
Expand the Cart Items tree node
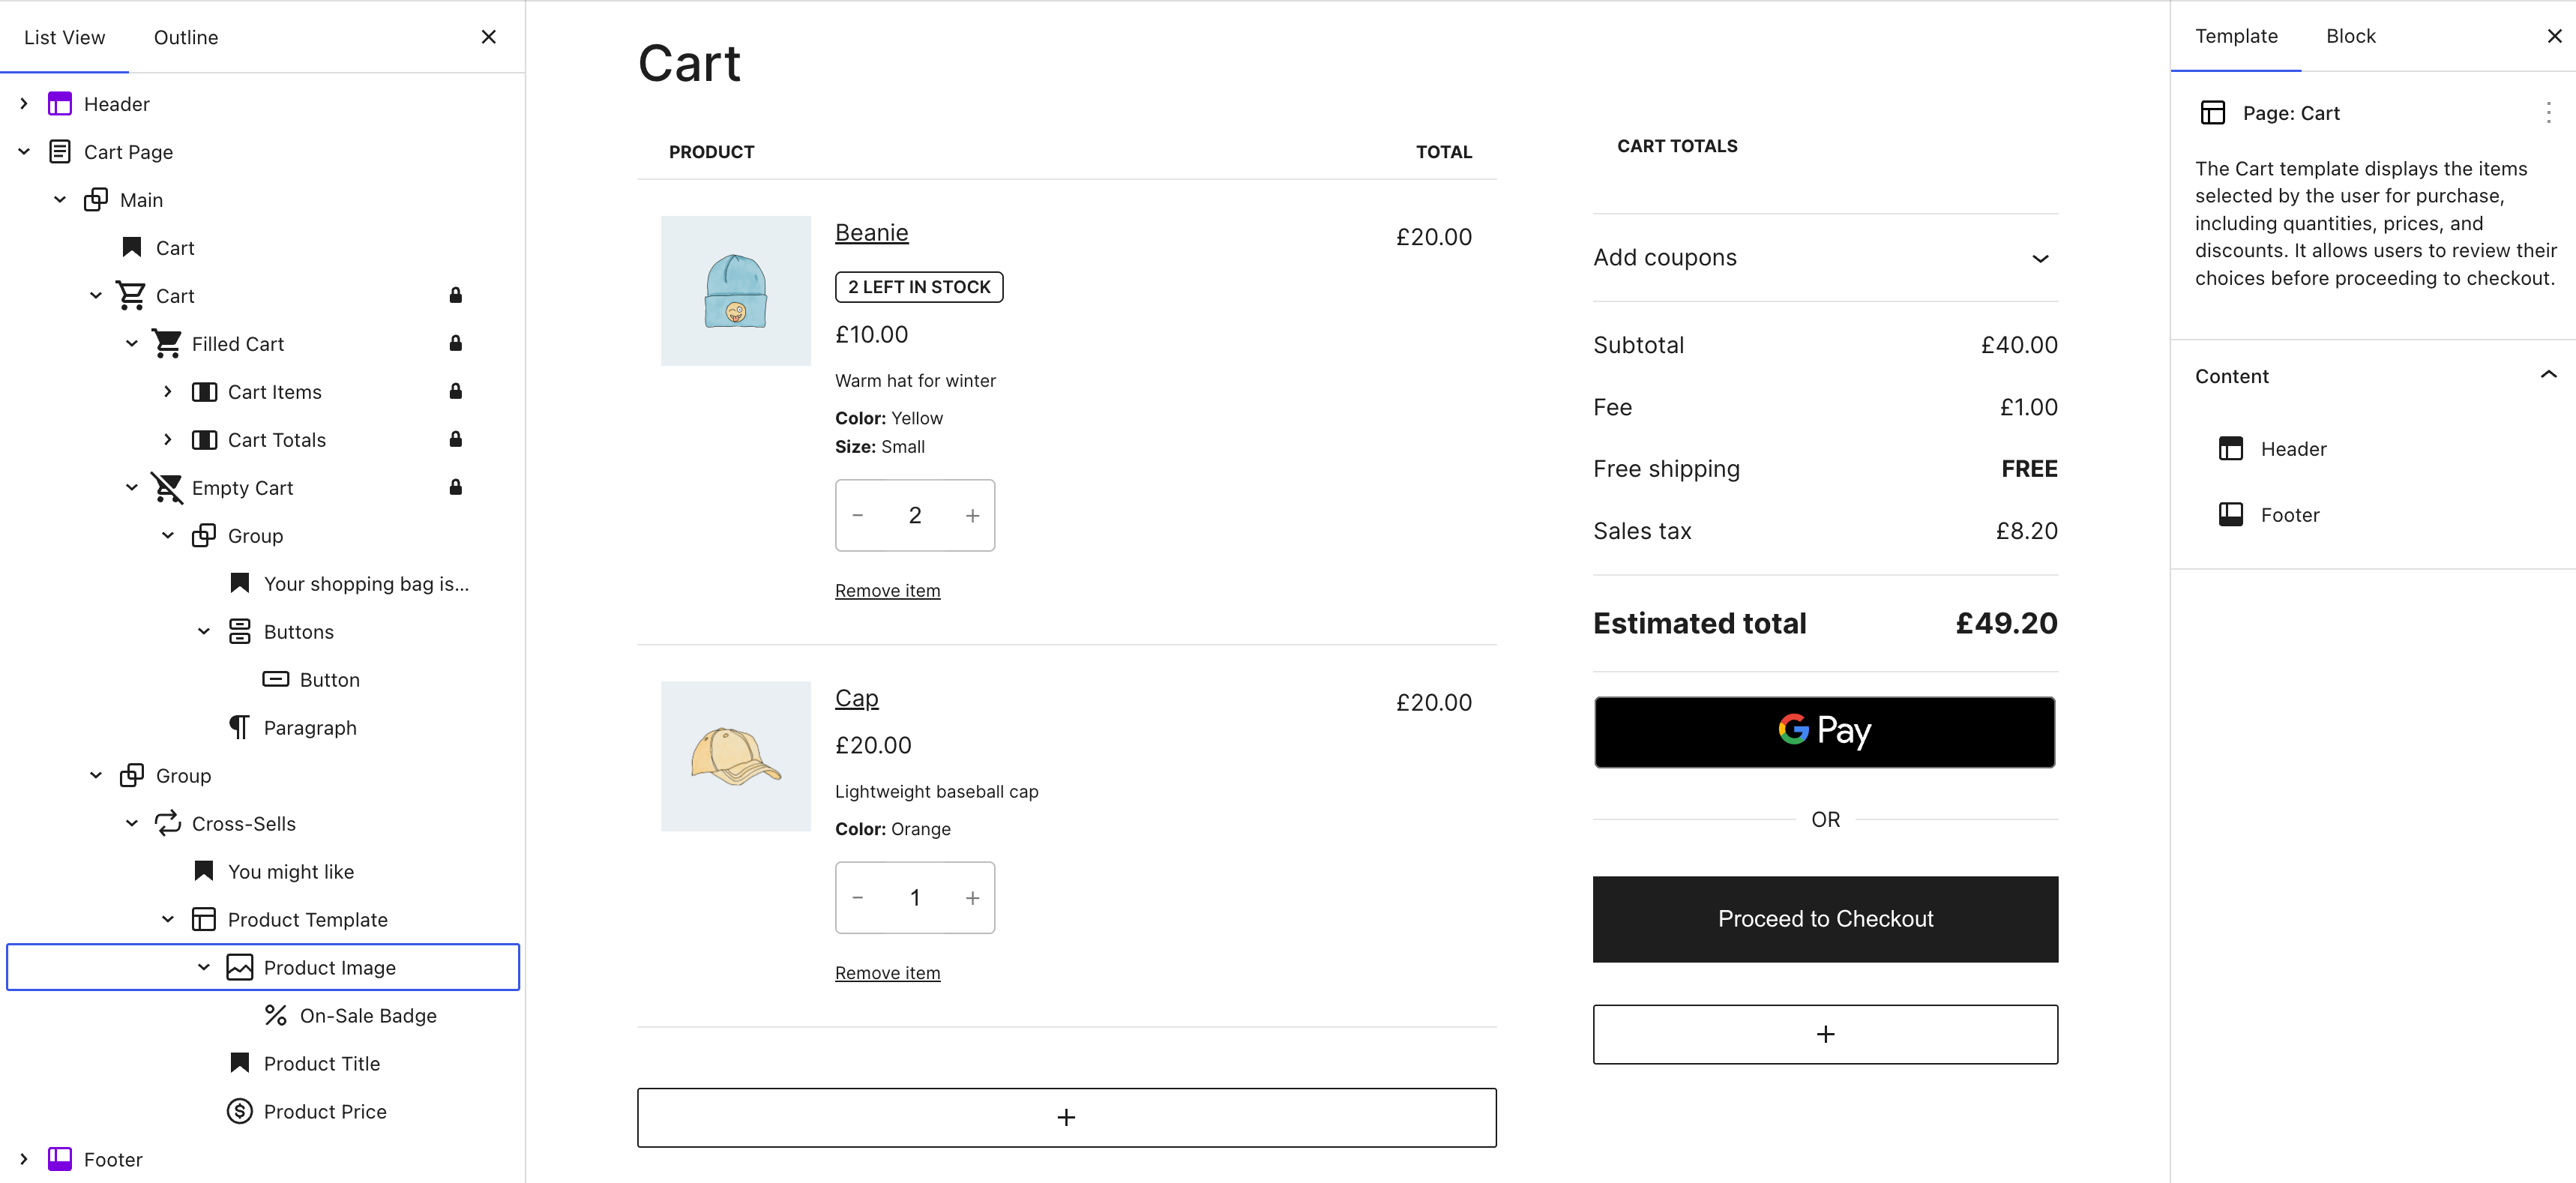coord(168,392)
